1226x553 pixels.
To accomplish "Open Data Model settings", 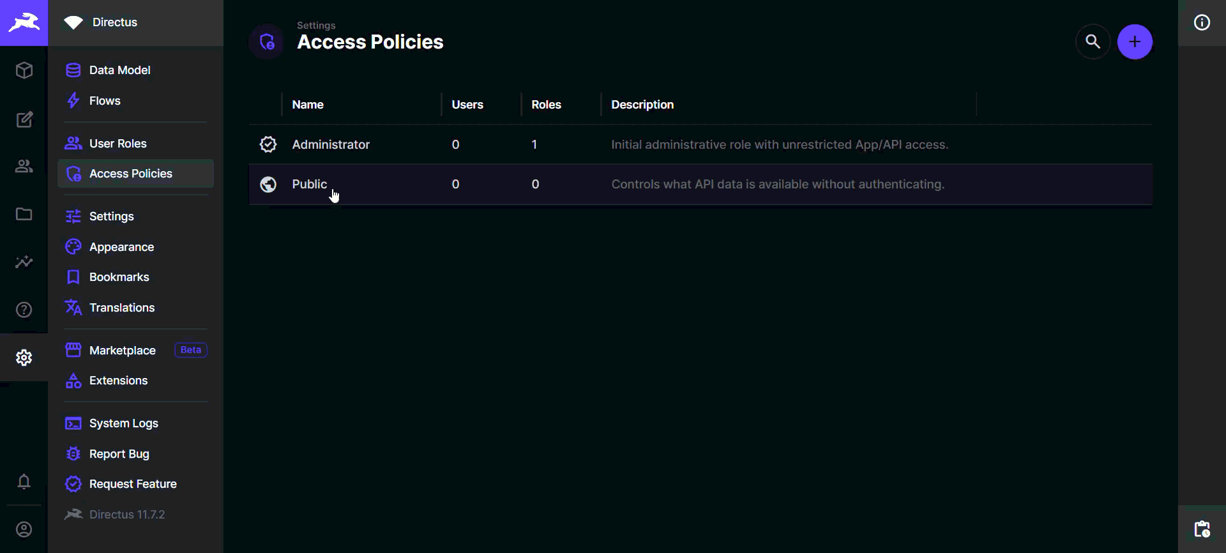I will 135,70.
